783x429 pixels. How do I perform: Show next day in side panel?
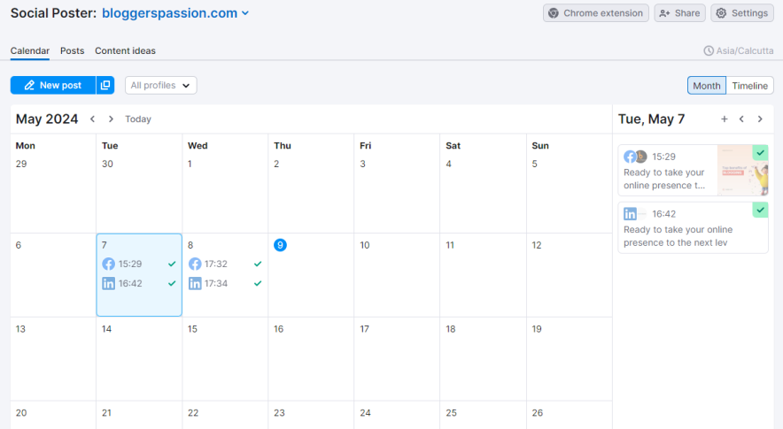[760, 119]
